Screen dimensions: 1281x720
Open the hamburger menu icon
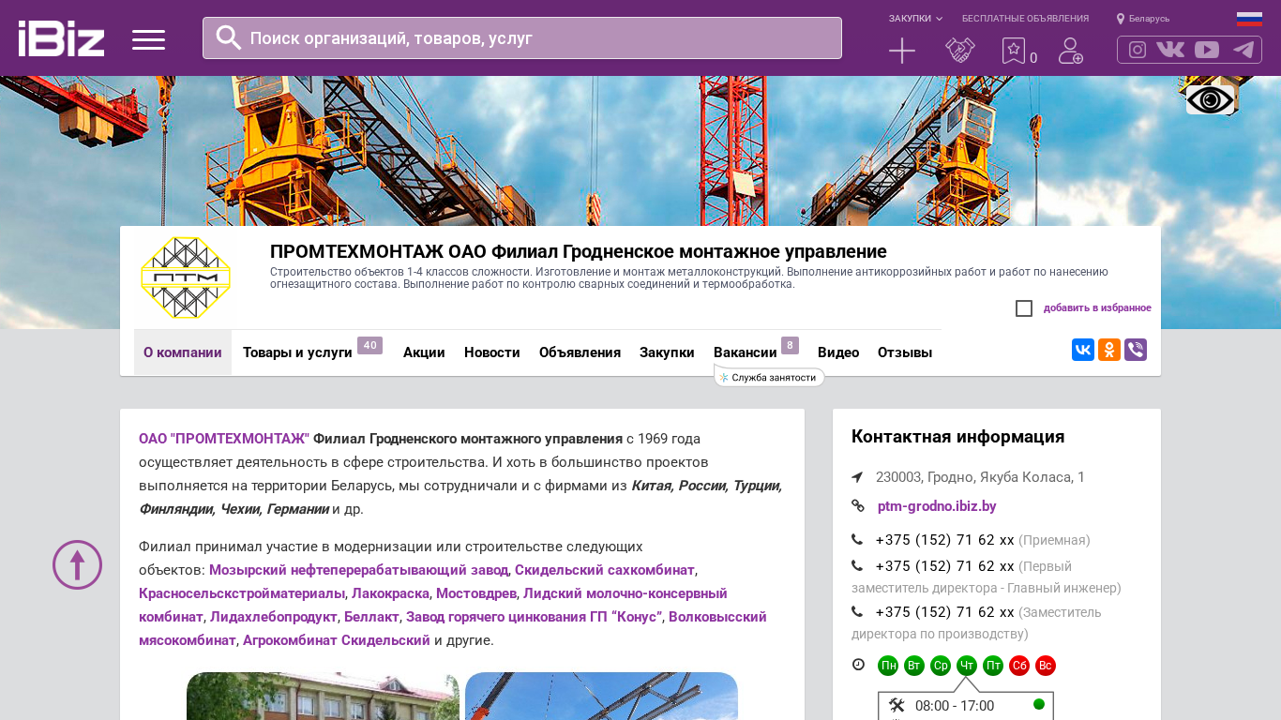pyautogui.click(x=148, y=39)
